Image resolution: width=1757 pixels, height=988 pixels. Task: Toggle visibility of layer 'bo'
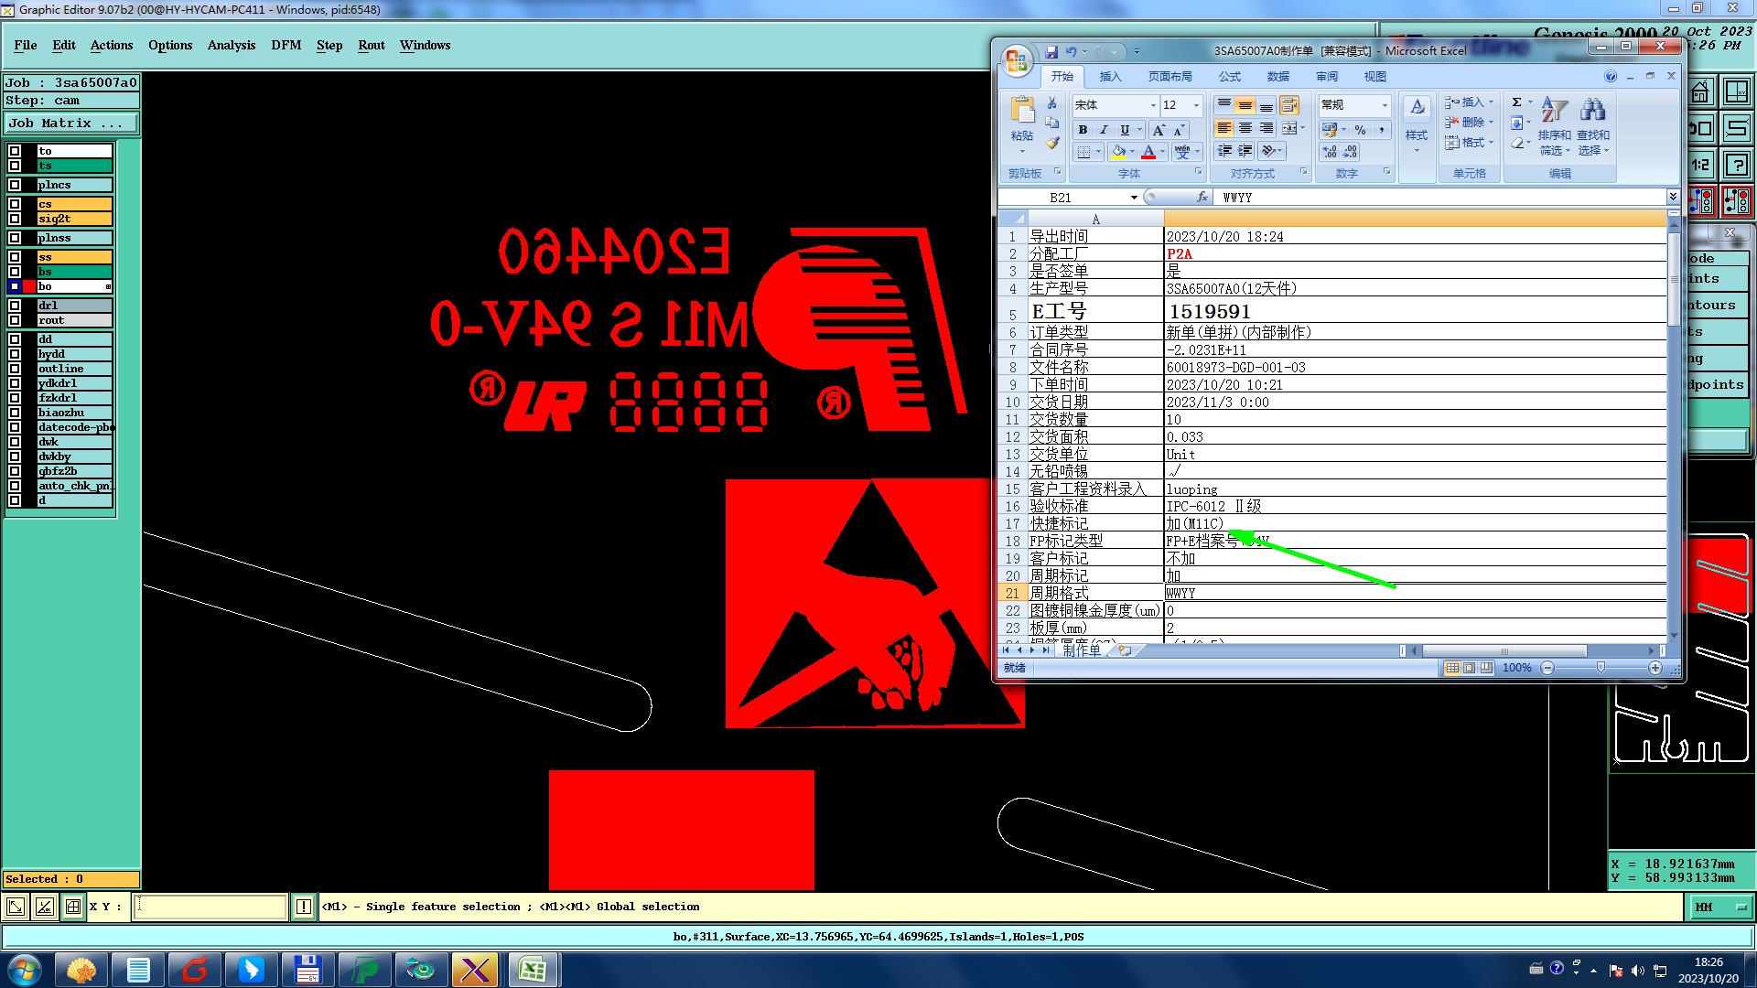pyautogui.click(x=15, y=286)
